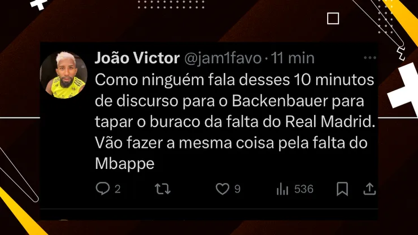The image size is (418, 235).
Task: Bookmark the tweet with the bookmark icon
Action: [x=342, y=189]
